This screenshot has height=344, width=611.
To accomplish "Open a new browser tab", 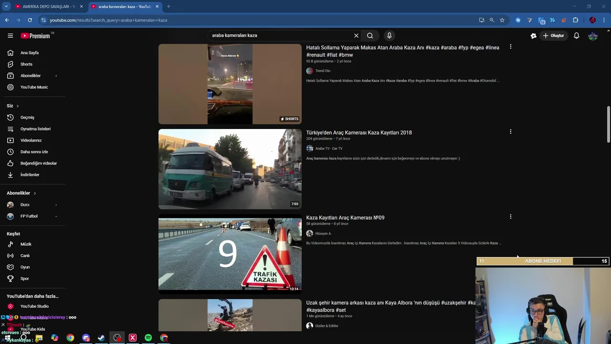I will [x=169, y=7].
